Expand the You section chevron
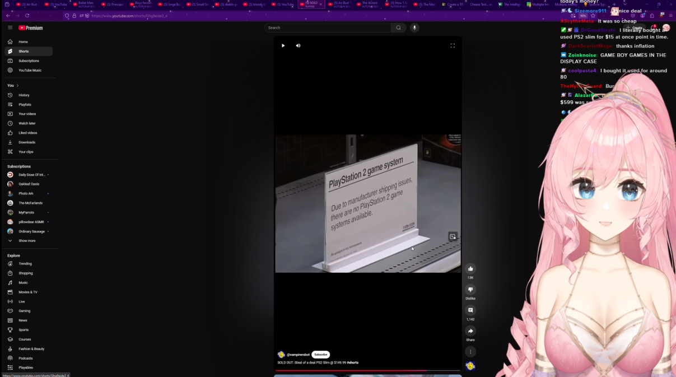This screenshot has height=377, width=676. 17,86
